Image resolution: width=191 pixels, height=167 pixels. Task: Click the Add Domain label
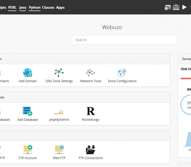(x=27, y=81)
